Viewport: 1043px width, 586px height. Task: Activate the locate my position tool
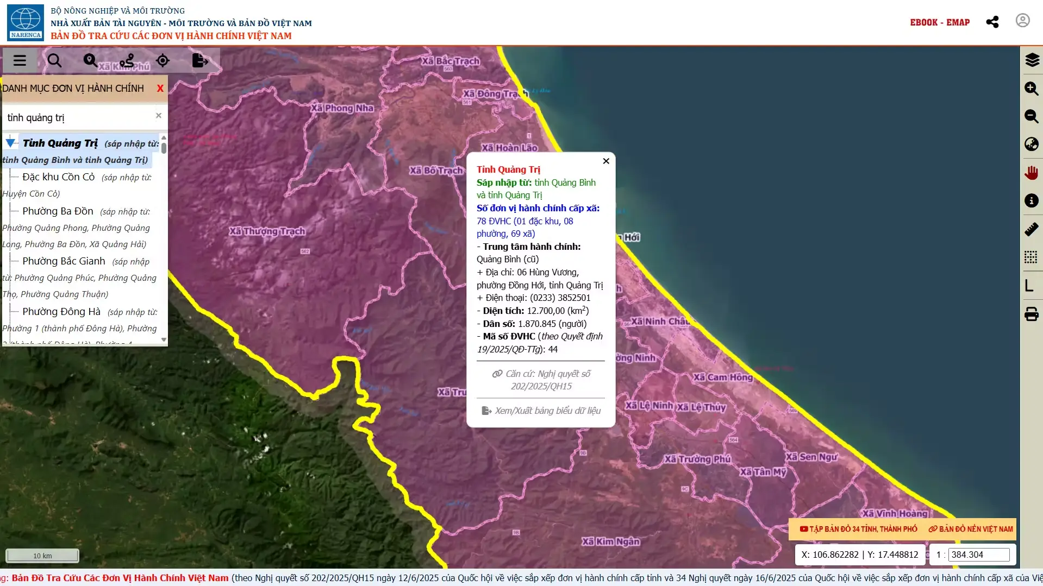pyautogui.click(x=163, y=60)
